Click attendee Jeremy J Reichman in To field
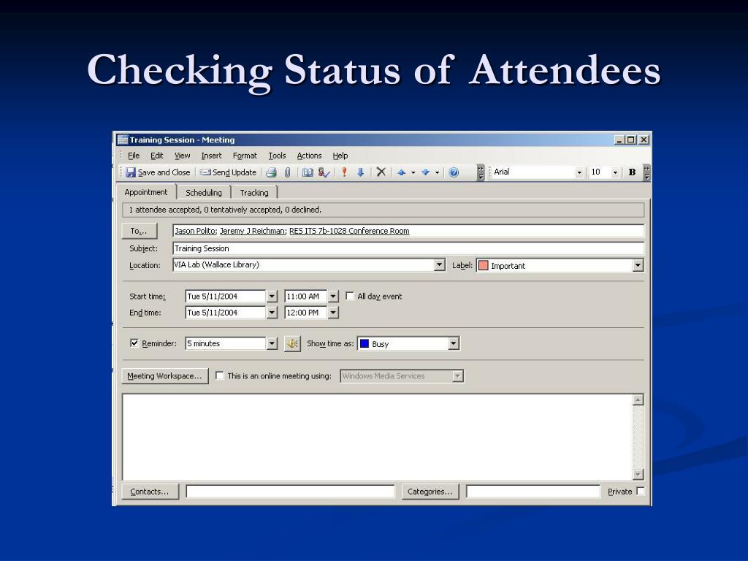Screen dimensions: 748x561 (252, 231)
